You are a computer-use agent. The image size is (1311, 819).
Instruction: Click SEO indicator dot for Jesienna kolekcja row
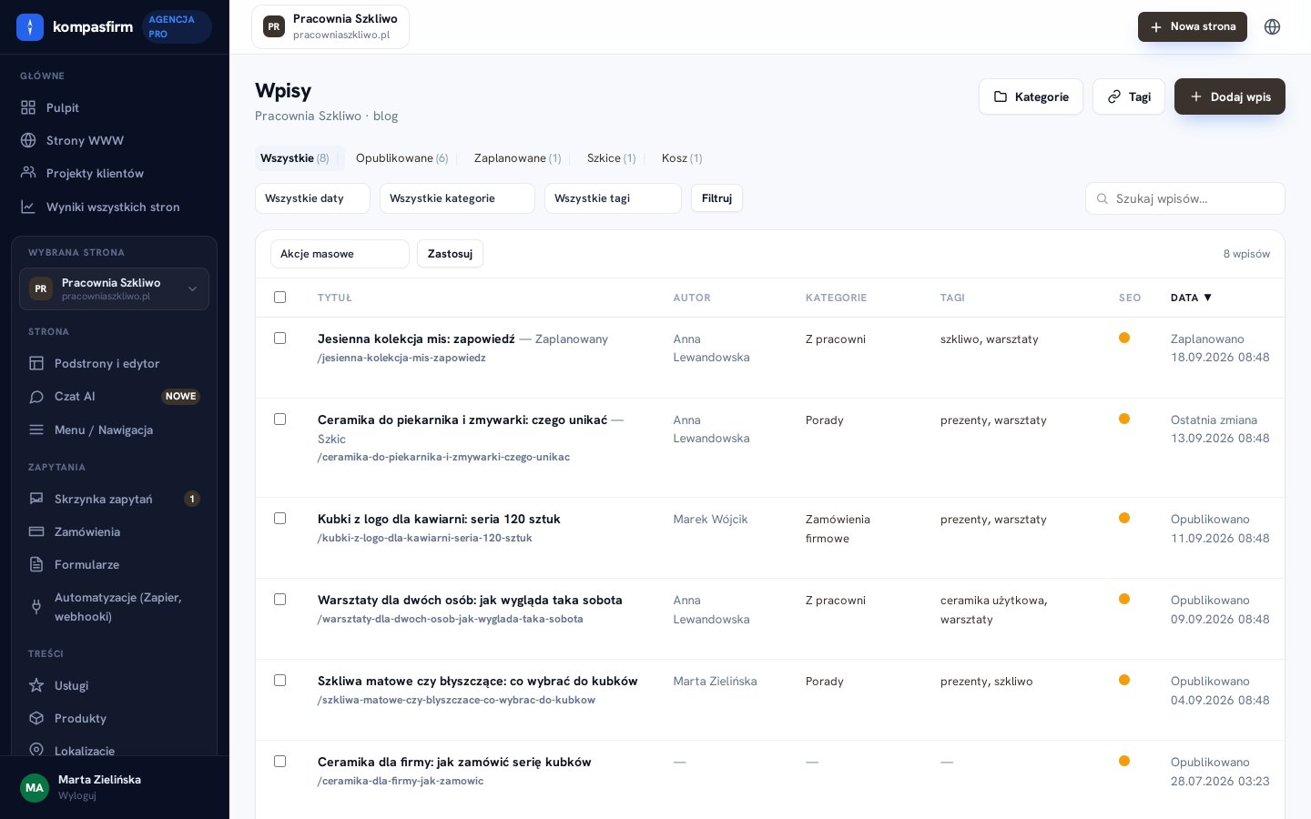pyautogui.click(x=1124, y=338)
